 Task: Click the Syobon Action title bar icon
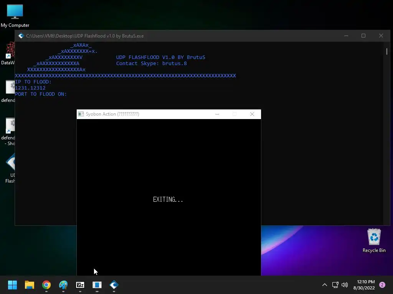coord(81,114)
